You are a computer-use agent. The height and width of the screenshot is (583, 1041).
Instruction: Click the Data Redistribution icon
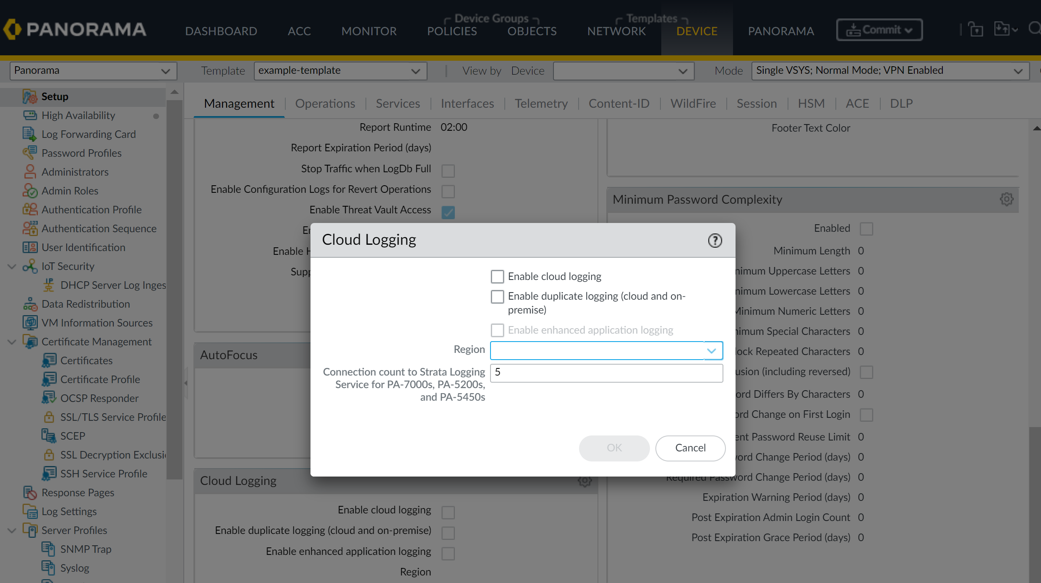[x=30, y=304]
